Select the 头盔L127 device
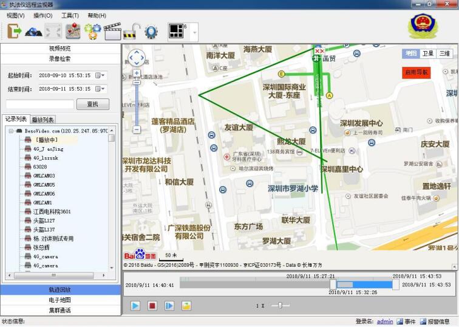 44,221
